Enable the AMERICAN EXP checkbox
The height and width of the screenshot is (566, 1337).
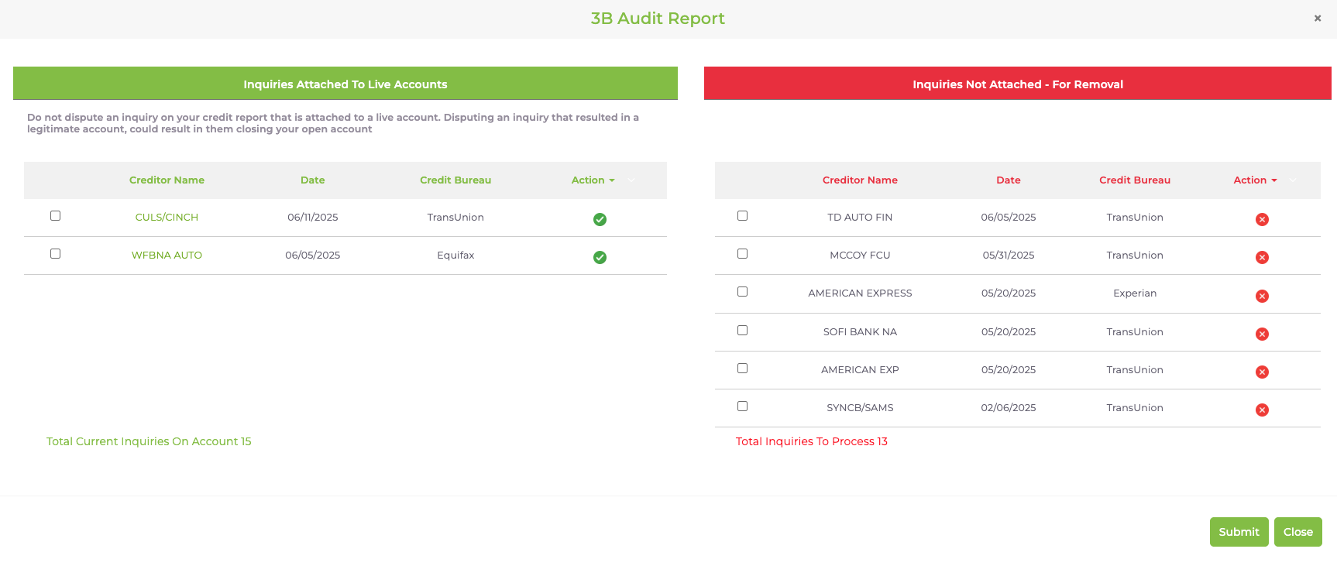click(x=742, y=369)
